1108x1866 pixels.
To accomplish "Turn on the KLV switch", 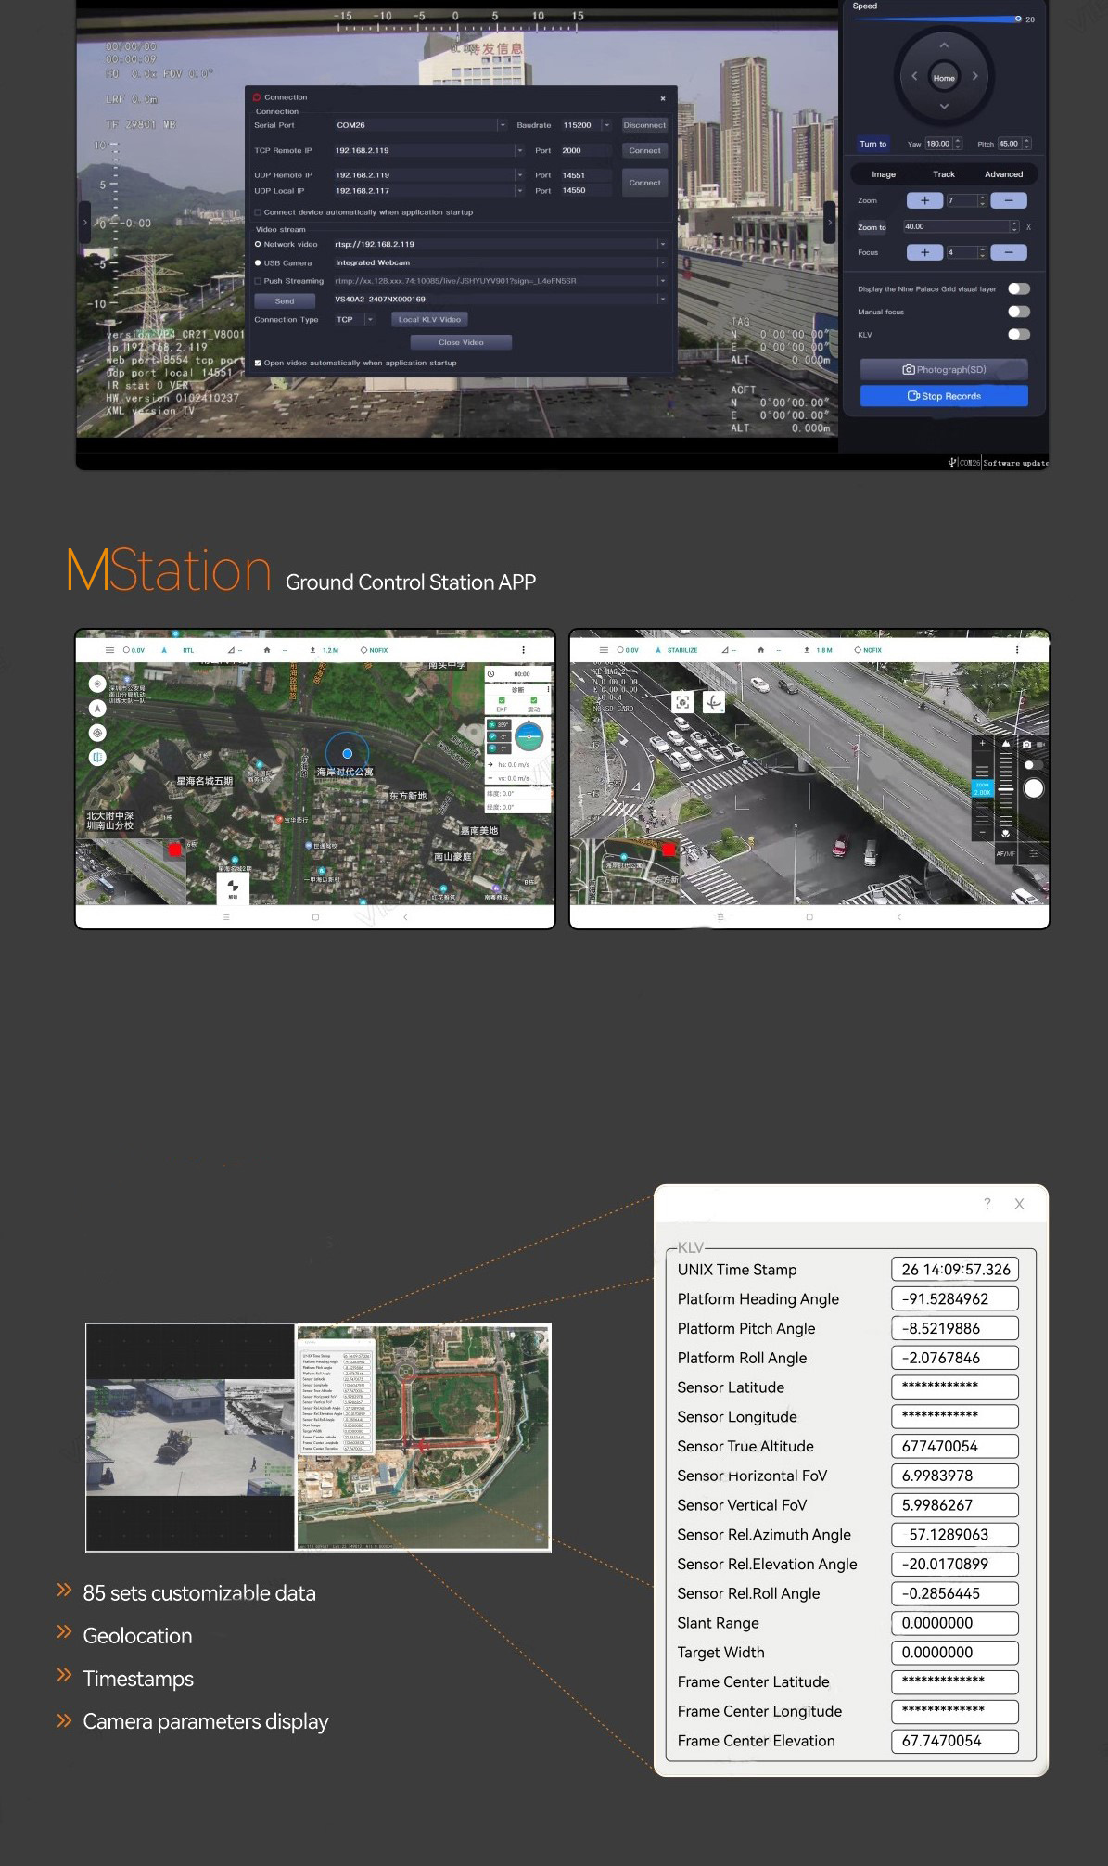I will 1019,334.
